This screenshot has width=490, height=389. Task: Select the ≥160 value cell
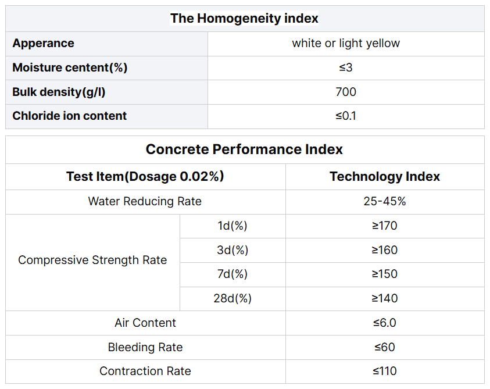(385, 250)
